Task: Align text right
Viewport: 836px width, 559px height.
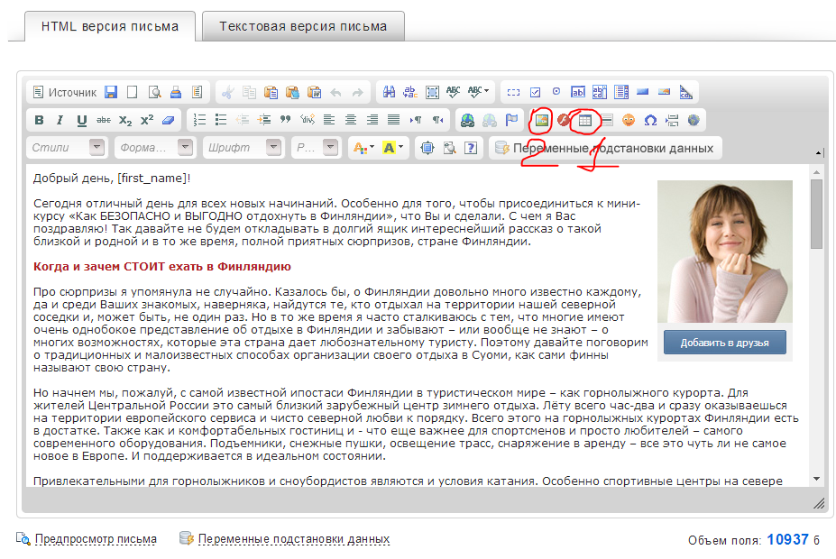Action: coord(372,120)
